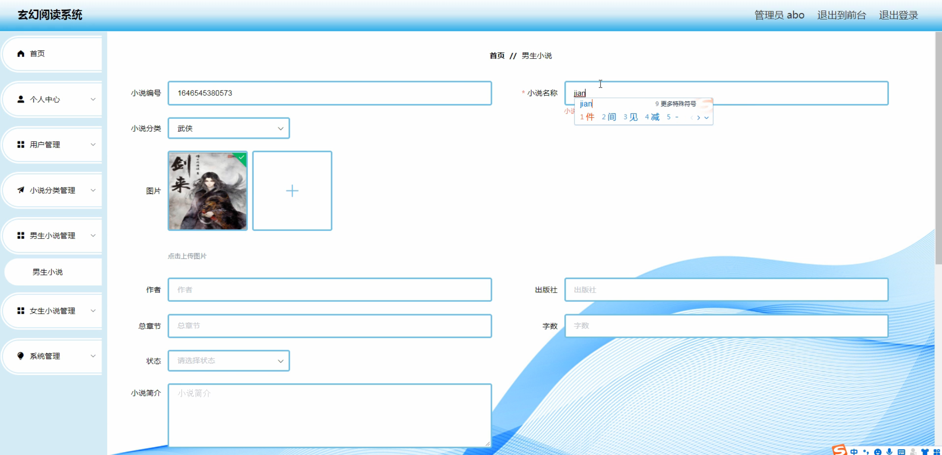
Task: Click the paper plane icon for 小说分类管理
Action: point(21,190)
